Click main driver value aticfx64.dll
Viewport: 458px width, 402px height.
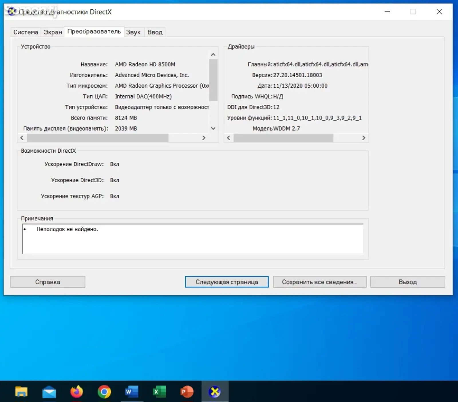[321, 64]
